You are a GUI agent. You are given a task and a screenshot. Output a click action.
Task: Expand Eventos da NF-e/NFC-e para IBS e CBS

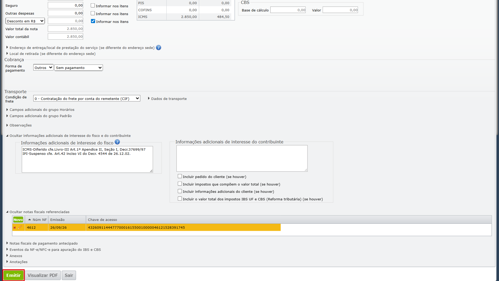(54, 250)
